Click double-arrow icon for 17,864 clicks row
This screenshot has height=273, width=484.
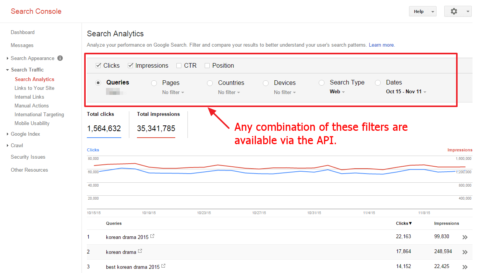click(x=465, y=252)
